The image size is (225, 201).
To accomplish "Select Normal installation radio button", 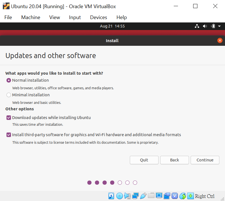I will (9, 80).
